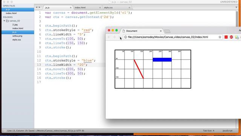Open a new browser tab

coord(167,31)
